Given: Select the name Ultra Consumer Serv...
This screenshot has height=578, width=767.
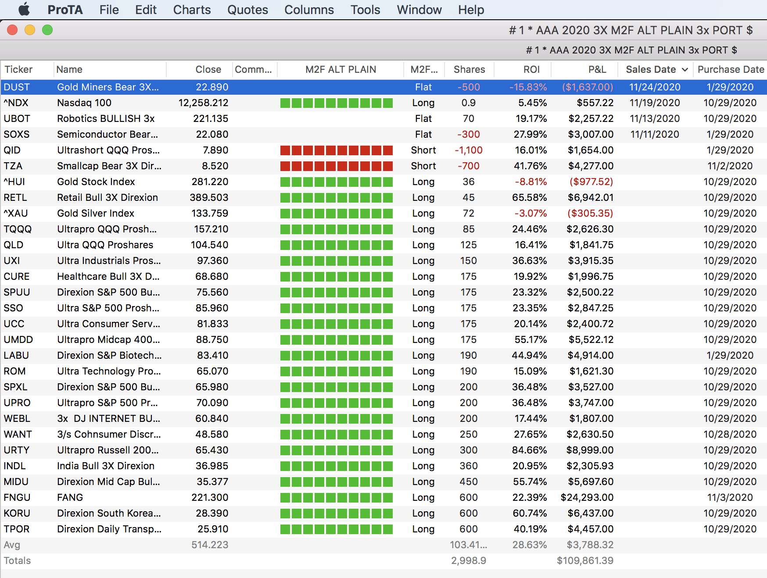Looking at the screenshot, I should pyautogui.click(x=108, y=324).
